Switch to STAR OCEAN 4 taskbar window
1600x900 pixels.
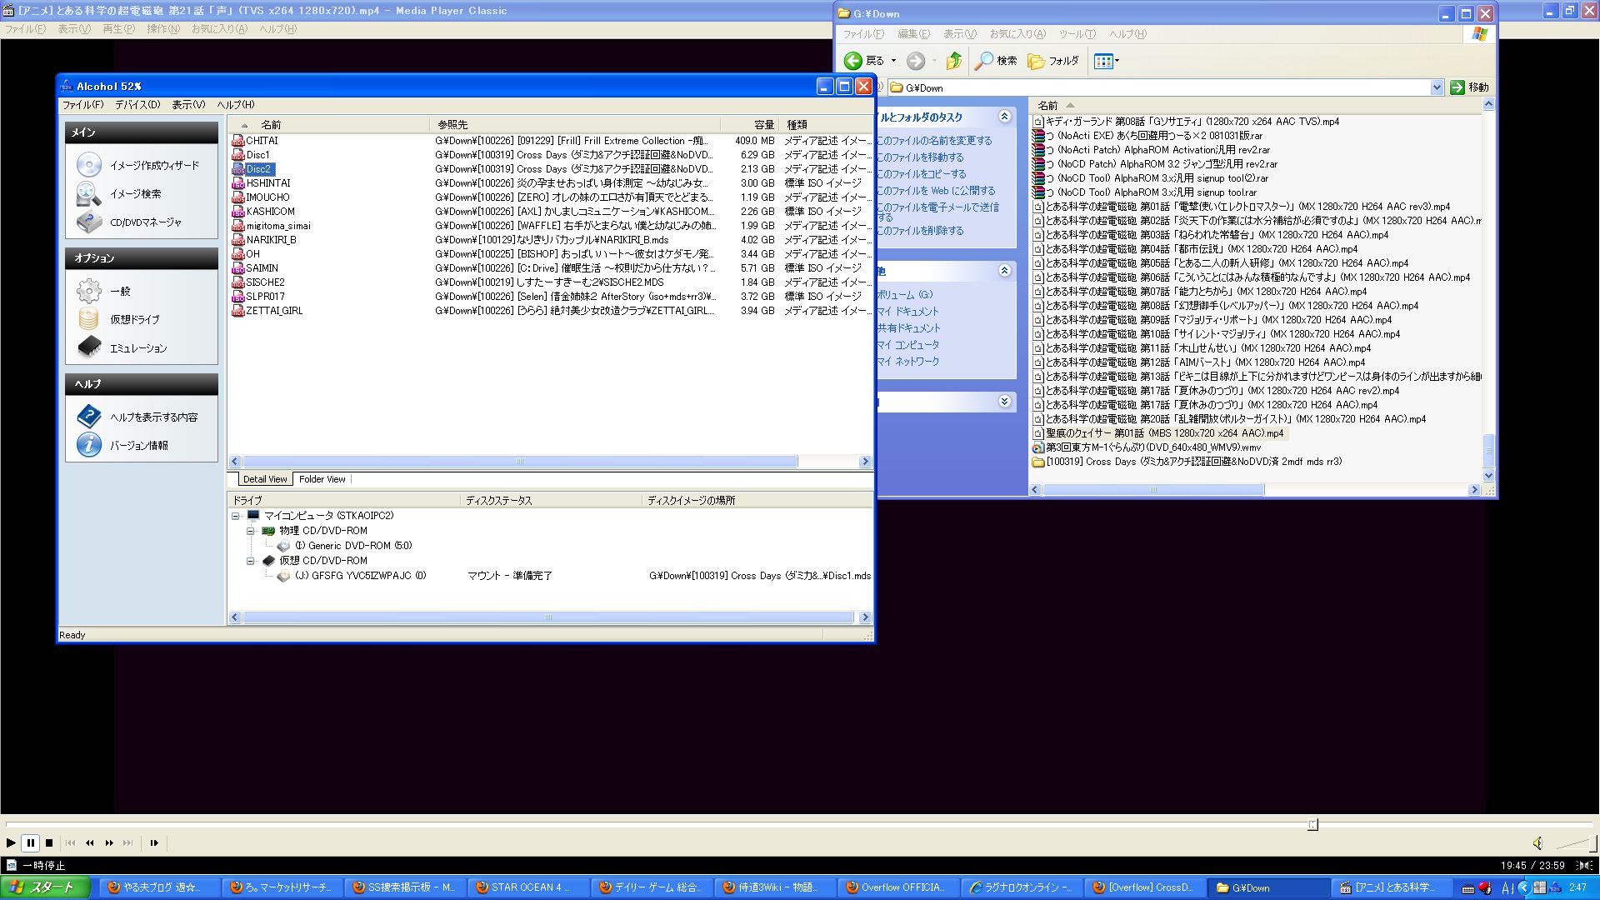(528, 887)
